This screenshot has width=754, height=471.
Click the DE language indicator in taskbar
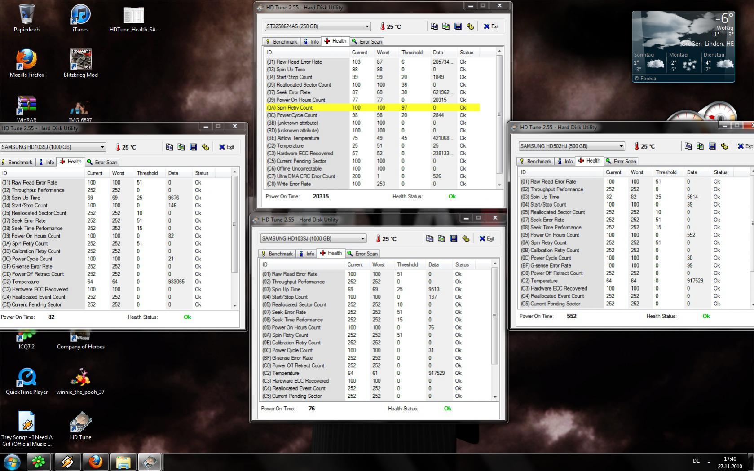tap(696, 461)
